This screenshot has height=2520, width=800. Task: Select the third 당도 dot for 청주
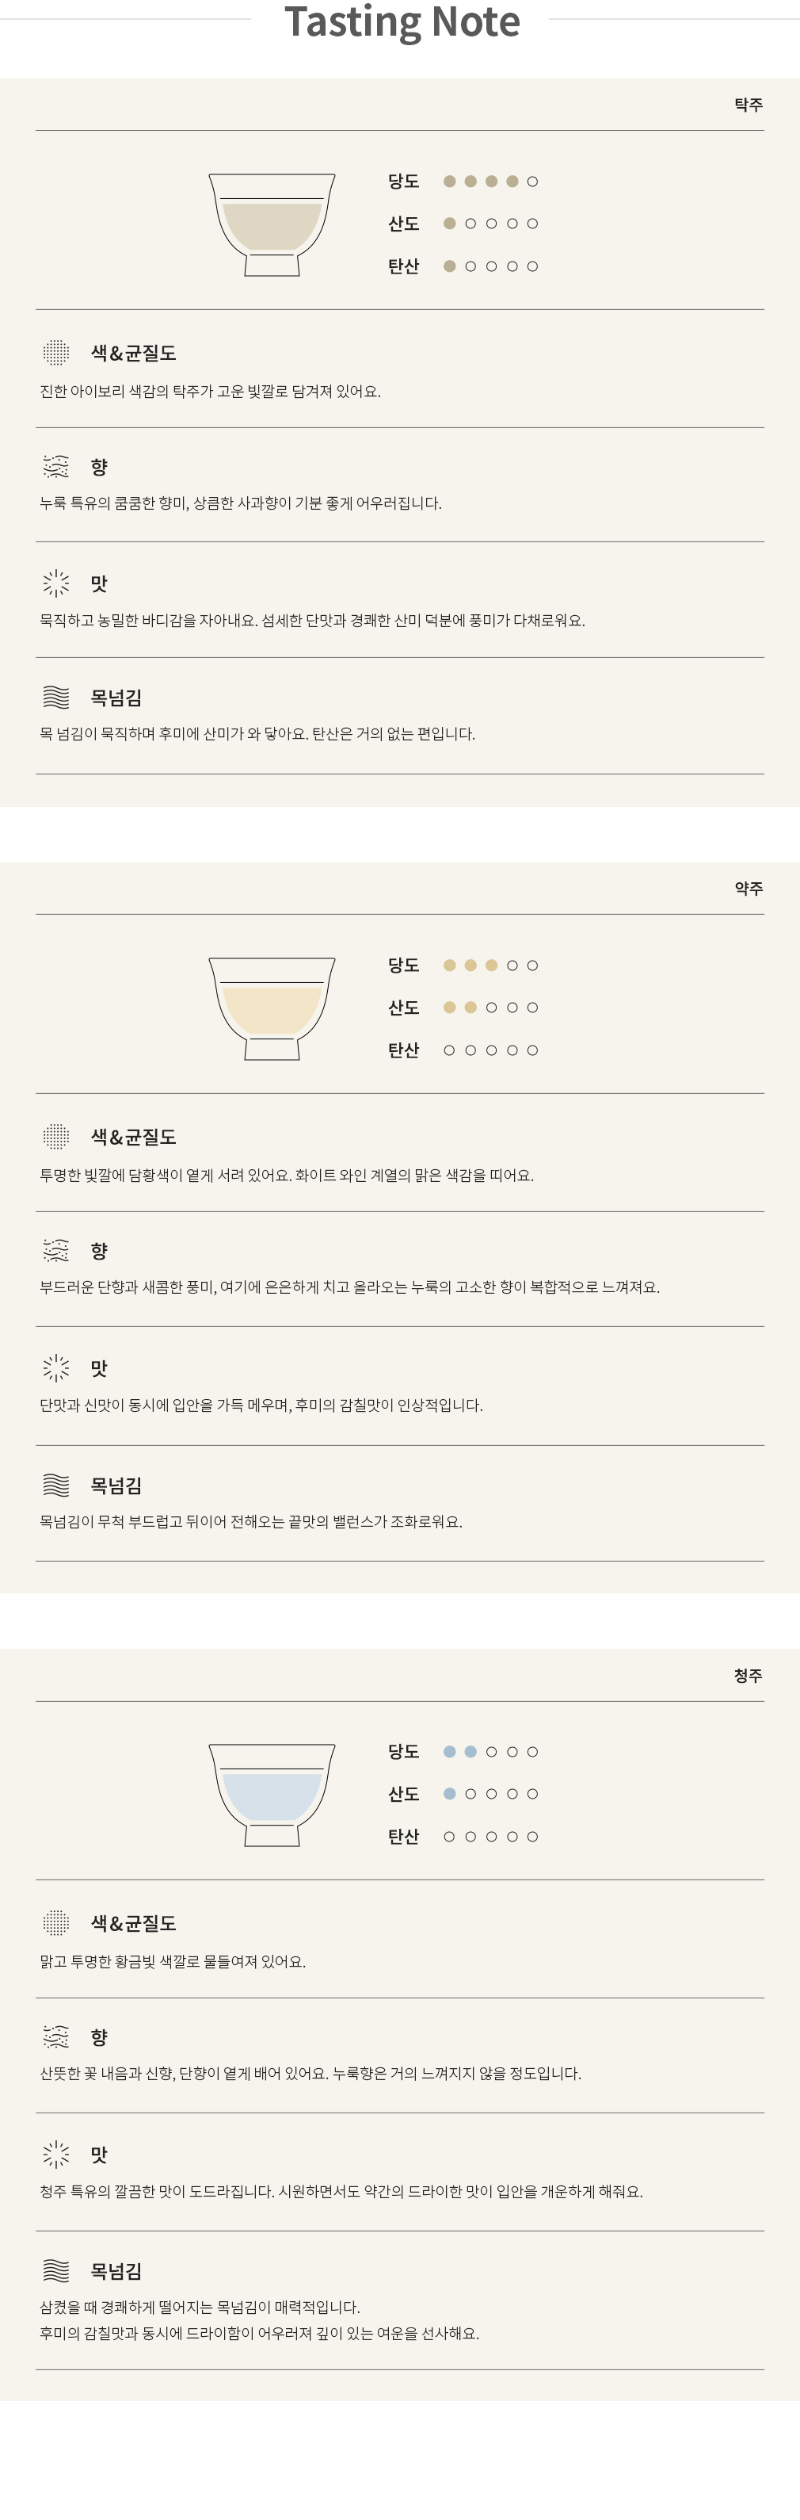tap(491, 1751)
